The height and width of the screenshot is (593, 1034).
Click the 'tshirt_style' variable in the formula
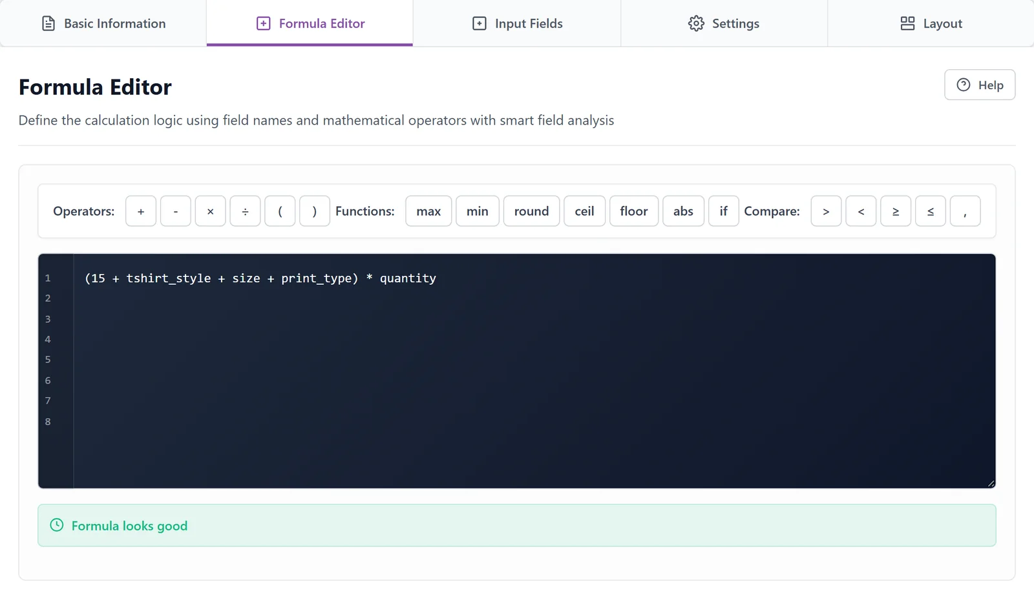[x=169, y=278]
